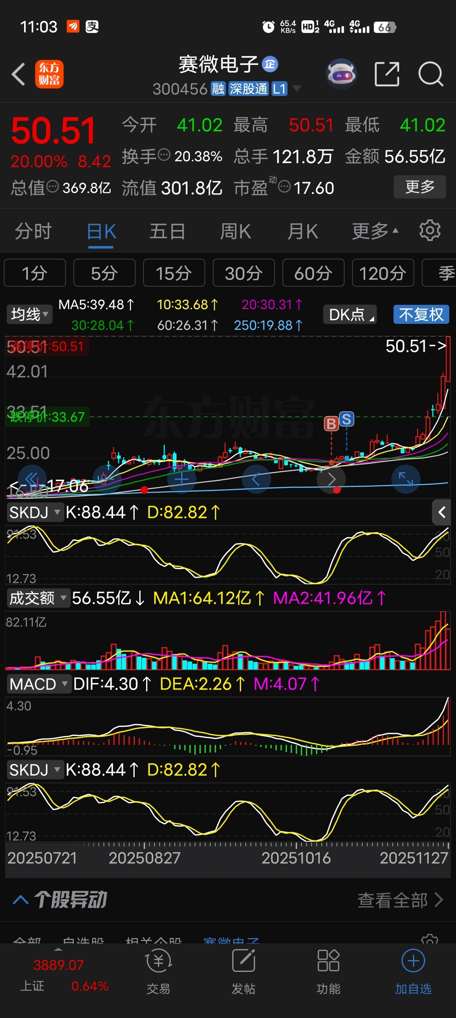Tap the 更多 quote details button
This screenshot has height=1018, width=456.
point(420,186)
